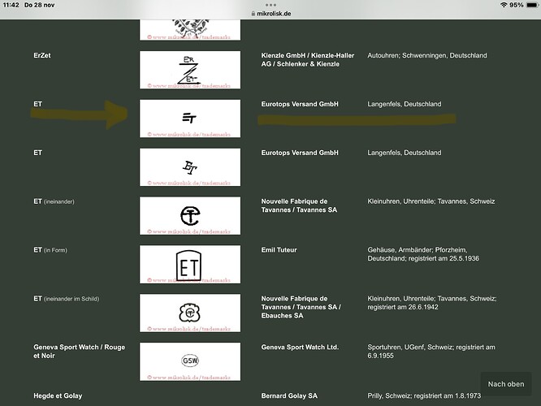The height and width of the screenshot is (406, 541).
Task: Open the ET ineinander im Schild image
Action: point(190,313)
